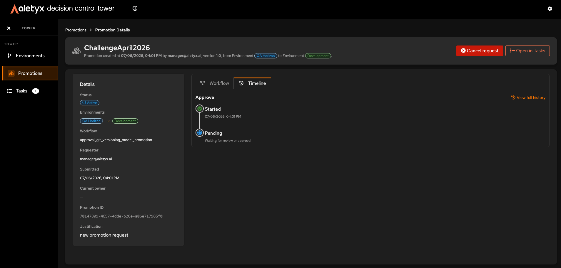Click the Started step label

tap(213, 109)
